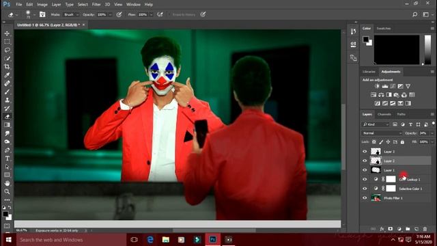The image size is (437, 246).
Task: Open the workspace switcher button
Action: click(425, 14)
